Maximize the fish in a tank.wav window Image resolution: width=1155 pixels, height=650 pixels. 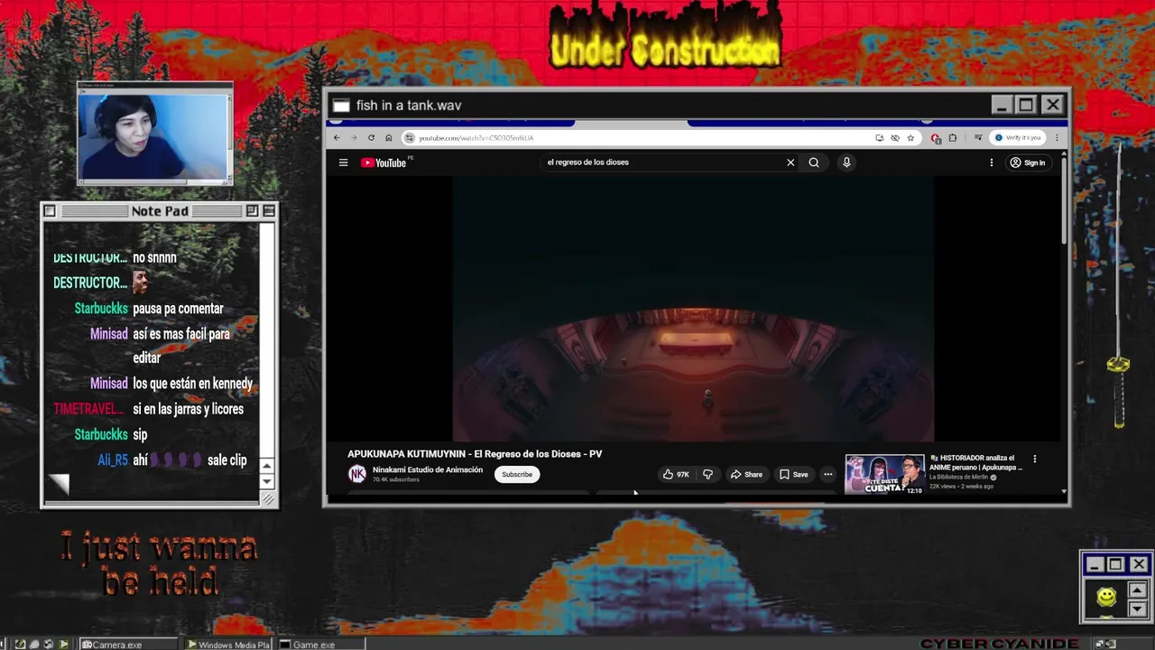tap(1026, 105)
